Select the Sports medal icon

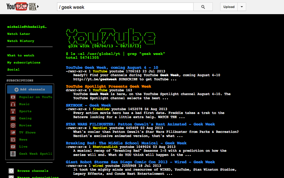[x=13, y=111]
